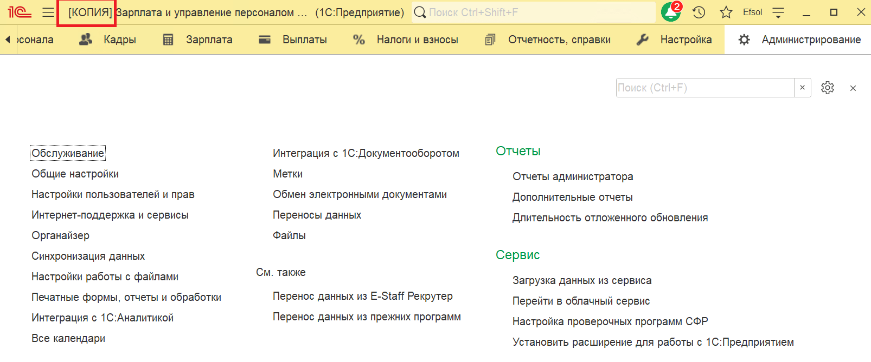
Task: Open Интеграция с 1С:Документооборотом
Action: tap(366, 153)
